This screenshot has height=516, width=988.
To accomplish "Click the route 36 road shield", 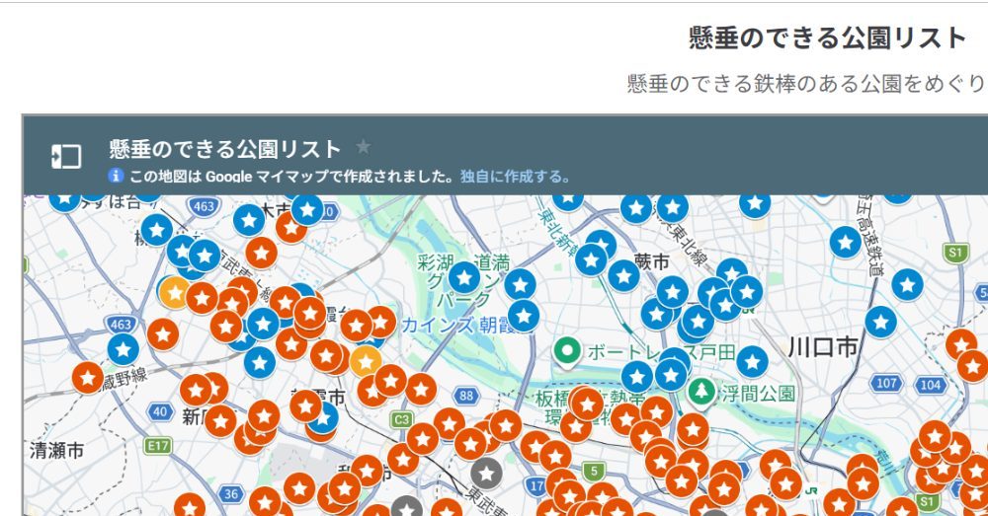I will [x=230, y=494].
